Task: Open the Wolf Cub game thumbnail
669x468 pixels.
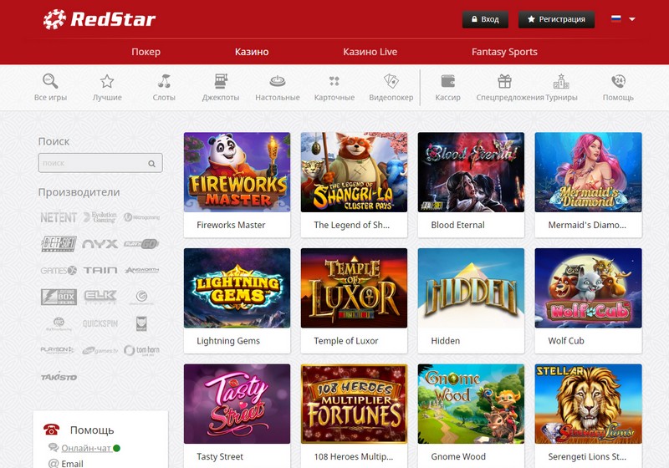Action: click(x=588, y=287)
